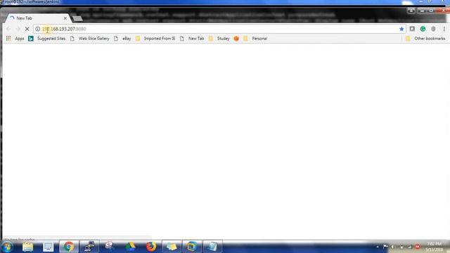This screenshot has height=253, width=450.
Task: Open the Action Center flag icon
Action: click(385, 247)
